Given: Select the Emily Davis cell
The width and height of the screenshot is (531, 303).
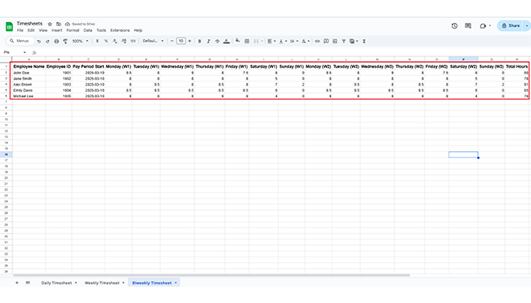Looking at the screenshot, I should tap(29, 91).
